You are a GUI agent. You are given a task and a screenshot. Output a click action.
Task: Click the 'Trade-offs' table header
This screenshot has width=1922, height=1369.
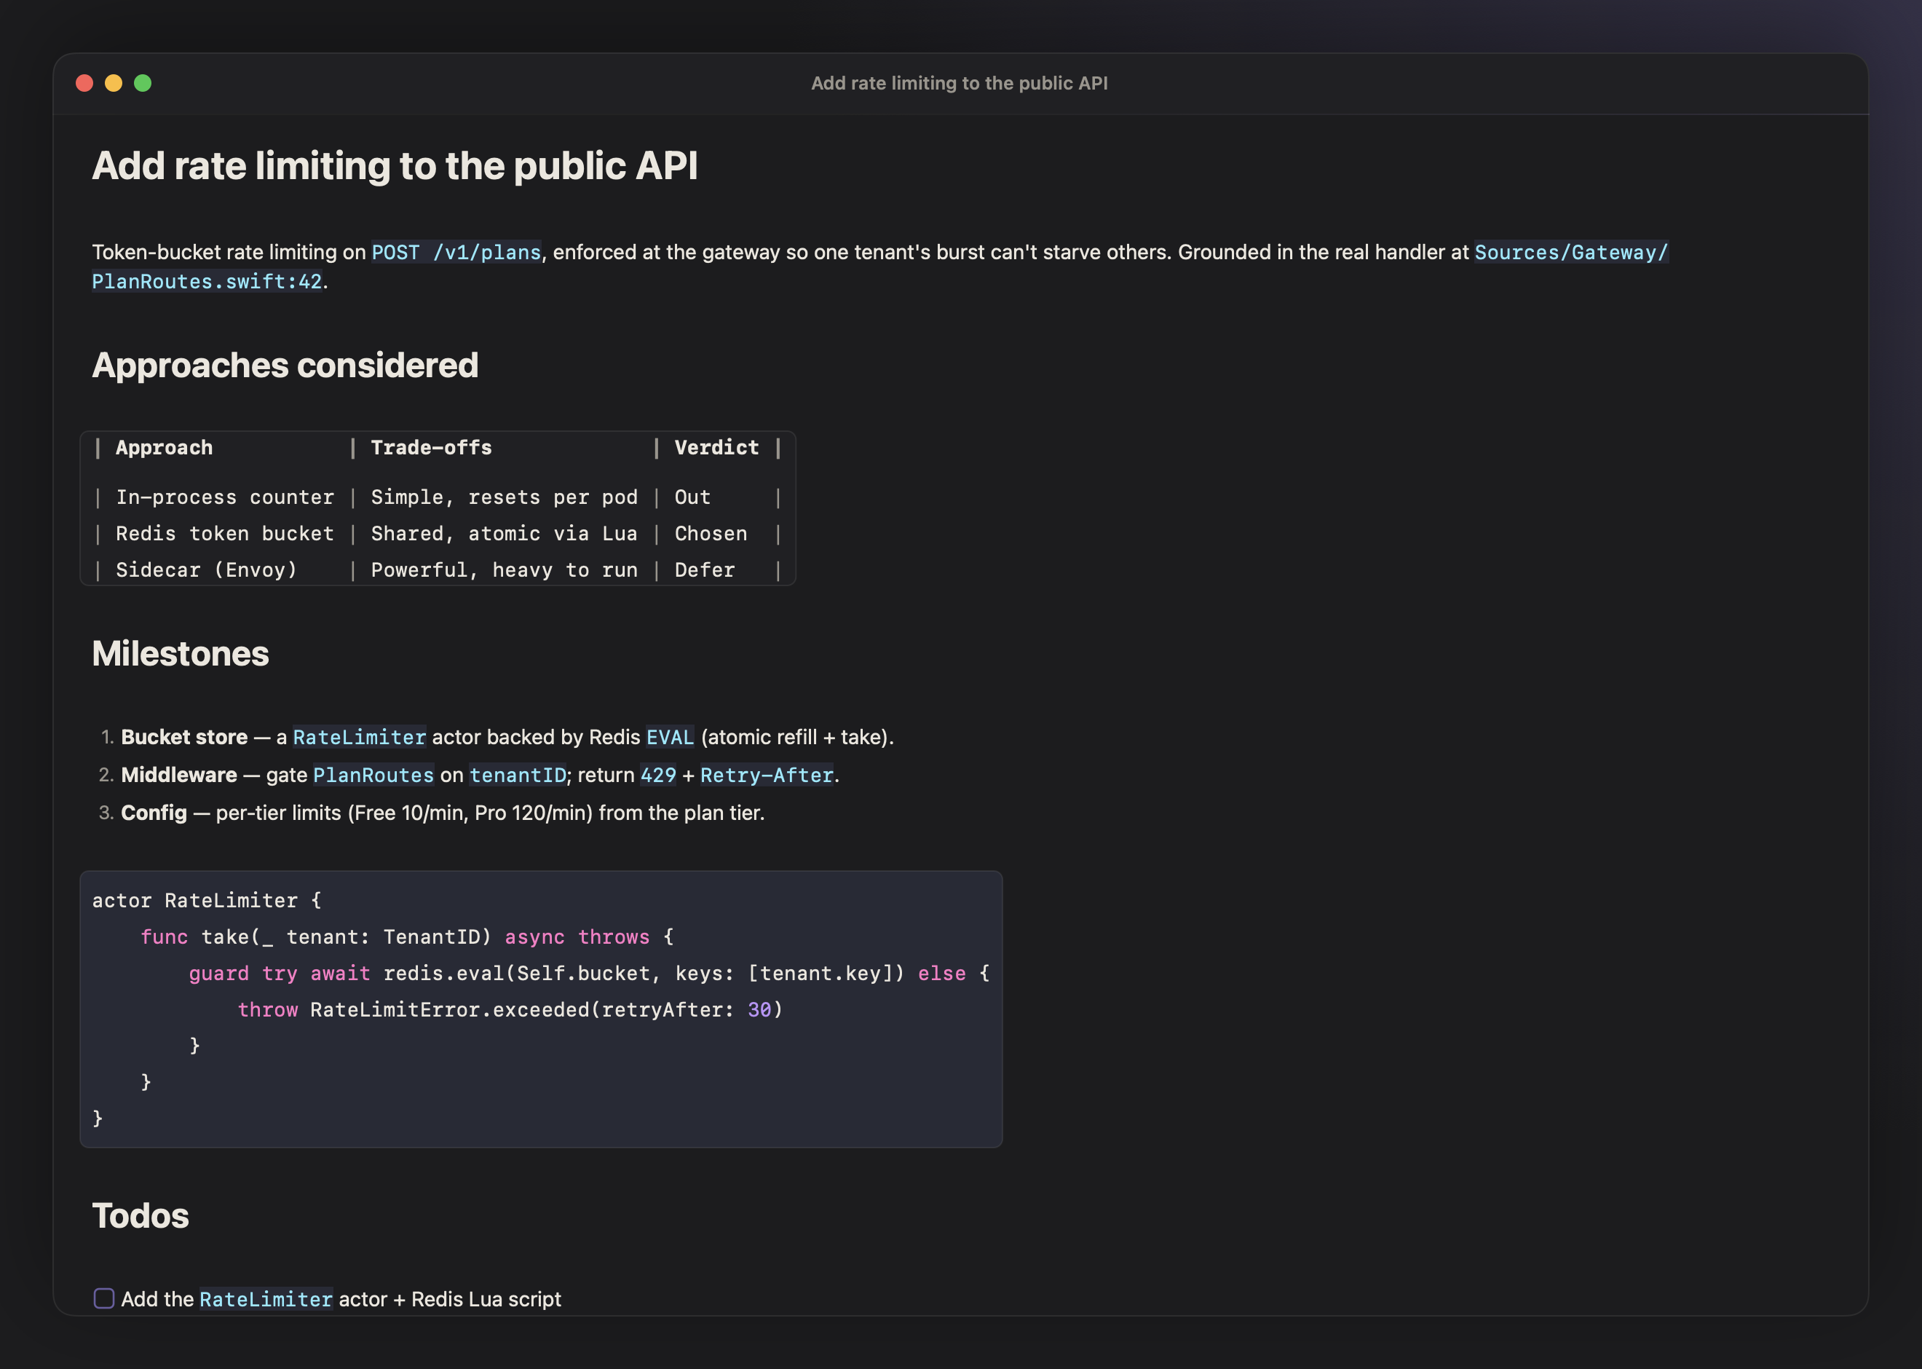tap(432, 448)
